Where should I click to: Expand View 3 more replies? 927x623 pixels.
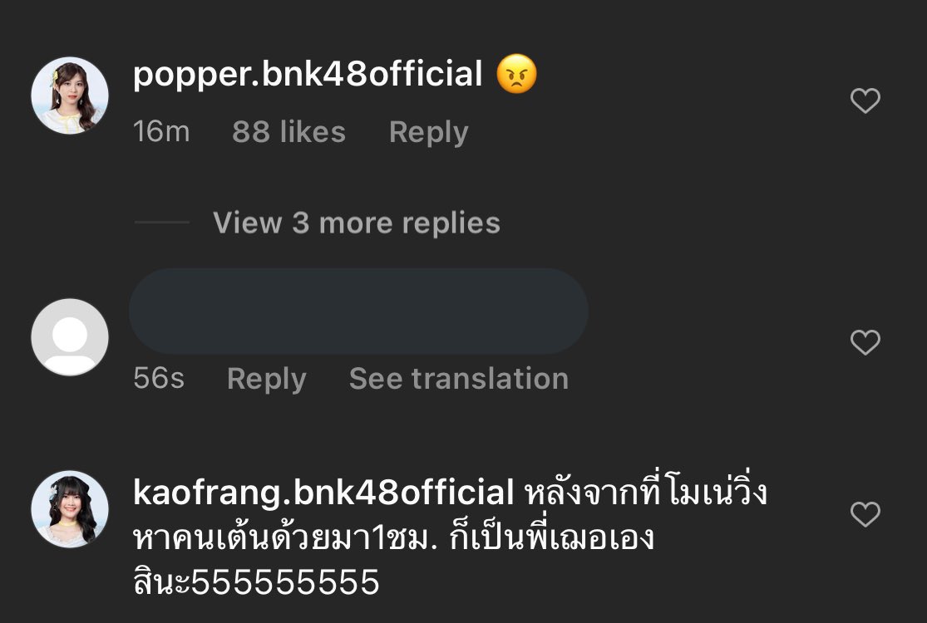[357, 223]
